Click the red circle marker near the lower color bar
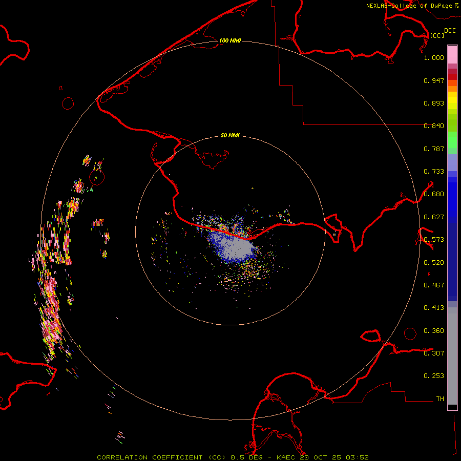The height and width of the screenshot is (461, 461). (410, 333)
